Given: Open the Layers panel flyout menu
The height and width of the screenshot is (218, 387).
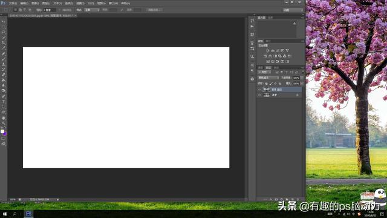Looking at the screenshot, I should (302, 67).
